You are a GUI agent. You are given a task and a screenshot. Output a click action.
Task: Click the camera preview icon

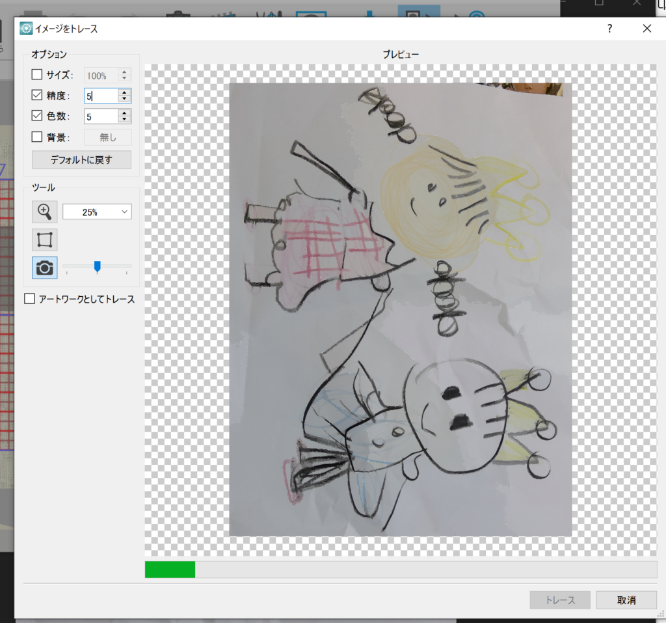pyautogui.click(x=44, y=268)
